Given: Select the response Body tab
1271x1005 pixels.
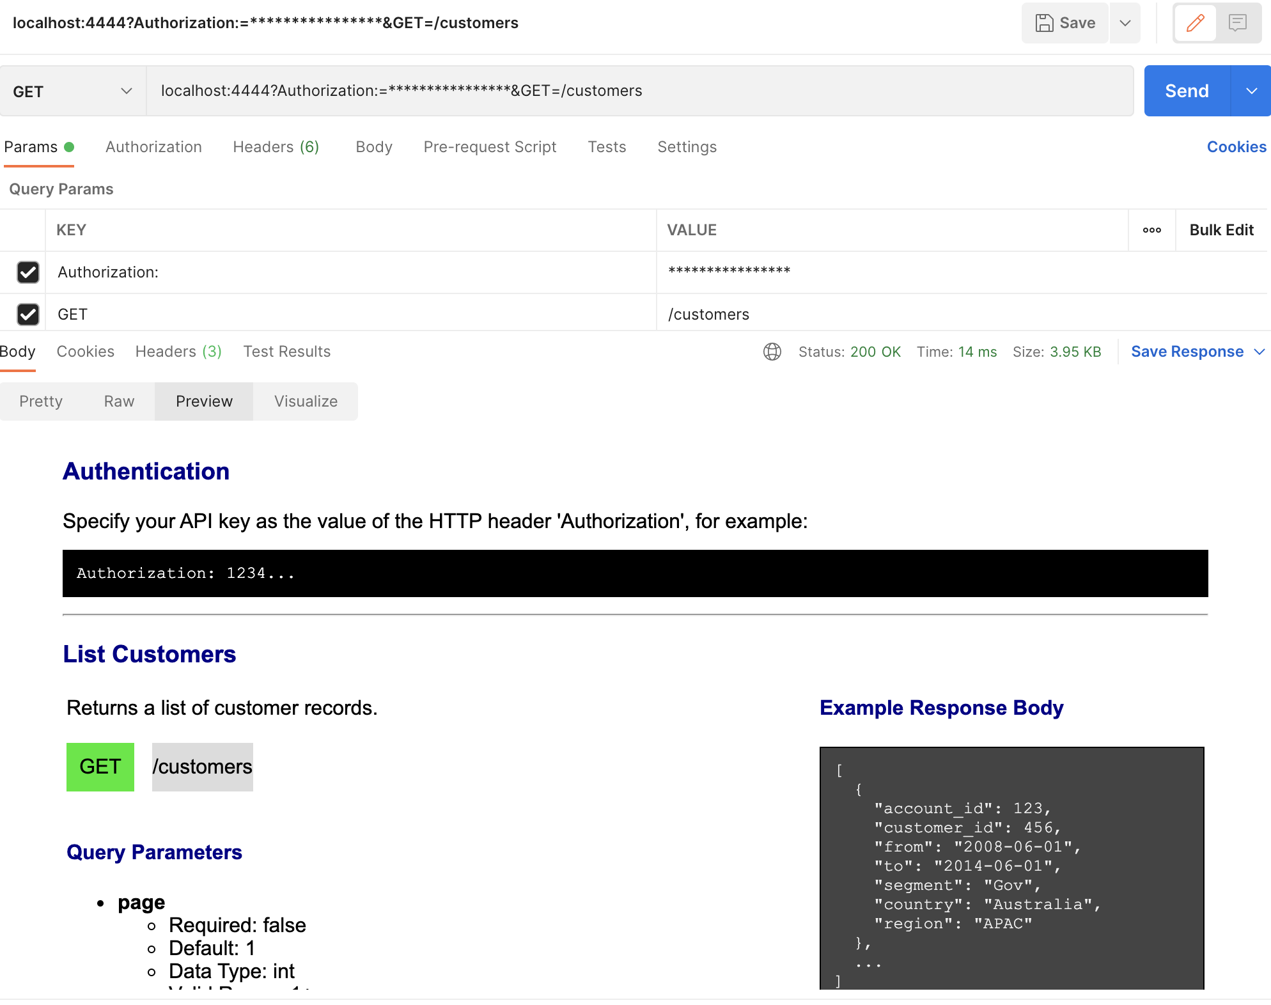Looking at the screenshot, I should pos(17,352).
